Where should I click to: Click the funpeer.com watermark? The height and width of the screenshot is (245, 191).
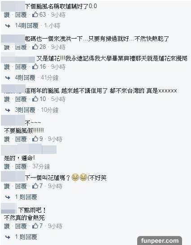(160, 241)
